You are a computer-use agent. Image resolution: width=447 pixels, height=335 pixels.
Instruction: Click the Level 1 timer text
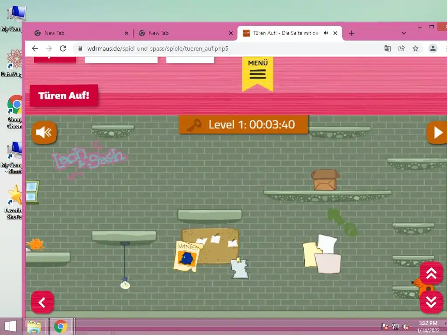click(252, 124)
